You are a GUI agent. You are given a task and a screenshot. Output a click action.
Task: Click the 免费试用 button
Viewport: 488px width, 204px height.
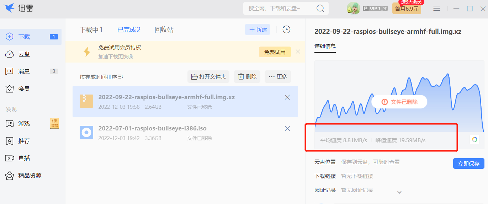click(x=275, y=52)
